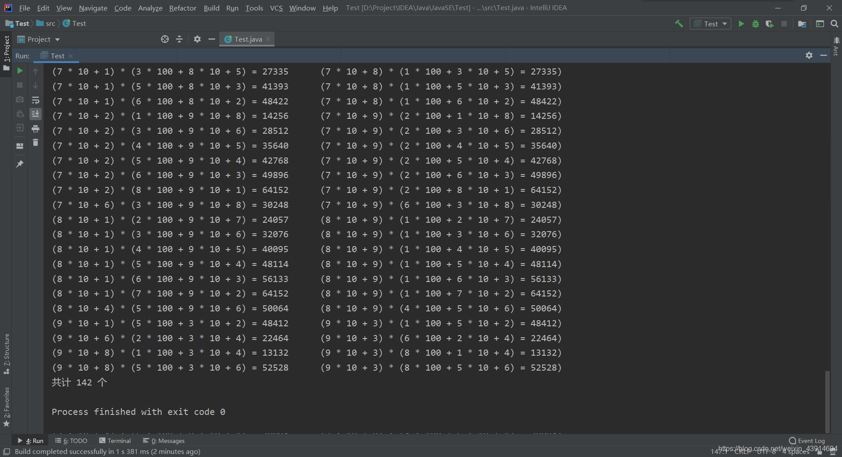The image size is (842, 457).
Task: Open the Navigate menu
Action: pos(93,8)
